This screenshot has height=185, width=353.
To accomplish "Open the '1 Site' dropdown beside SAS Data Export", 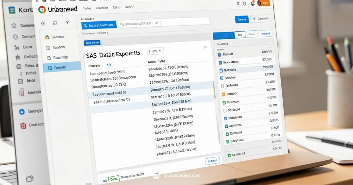I will [x=155, y=51].
